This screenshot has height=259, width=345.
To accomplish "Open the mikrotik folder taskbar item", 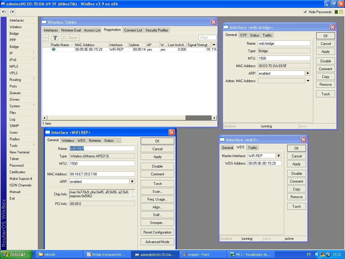I will pos(59,255).
